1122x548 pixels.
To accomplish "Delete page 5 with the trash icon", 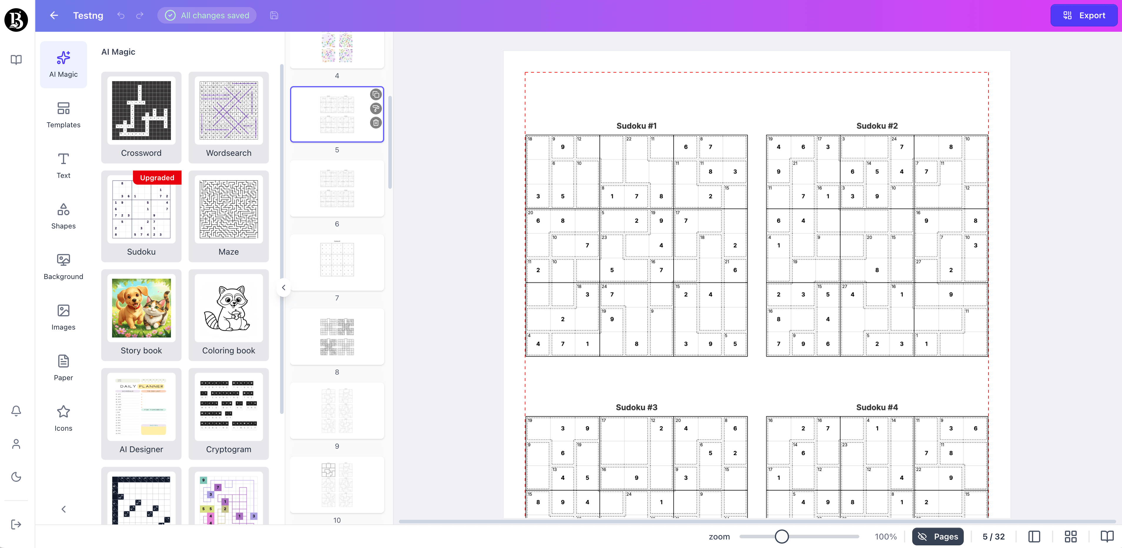I will point(375,123).
